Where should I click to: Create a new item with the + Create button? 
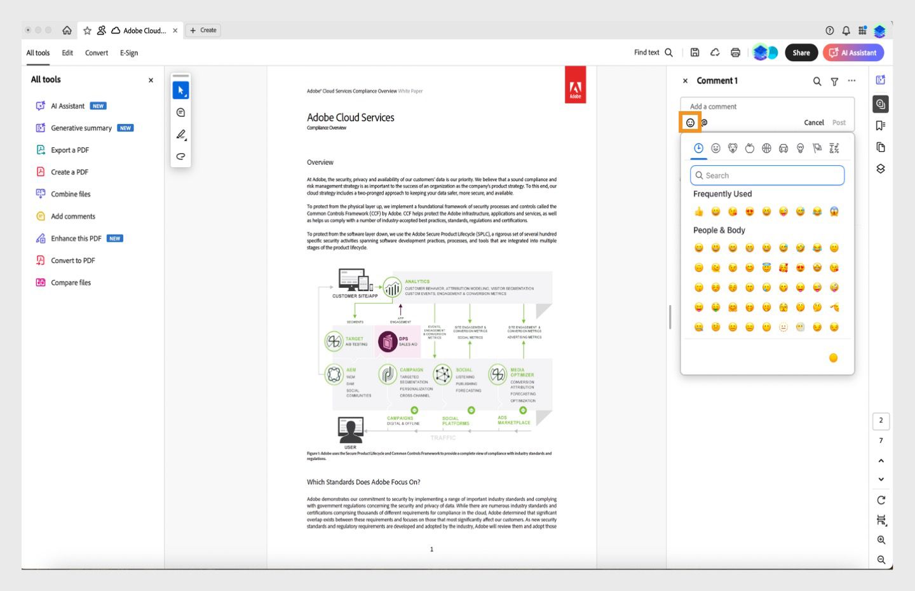[203, 31]
